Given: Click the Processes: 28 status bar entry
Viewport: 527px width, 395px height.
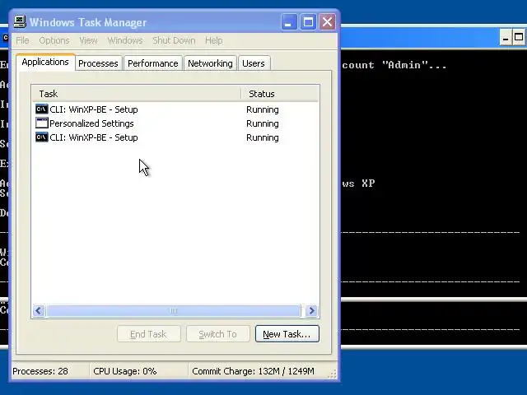Looking at the screenshot, I should (40, 371).
